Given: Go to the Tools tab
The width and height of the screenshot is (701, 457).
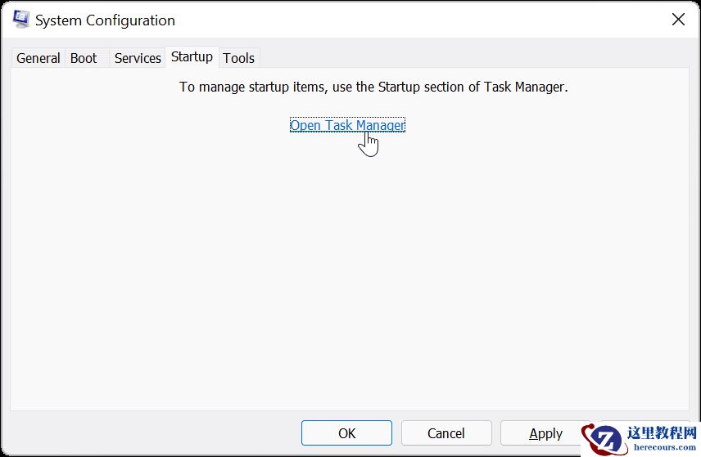Looking at the screenshot, I should [239, 58].
